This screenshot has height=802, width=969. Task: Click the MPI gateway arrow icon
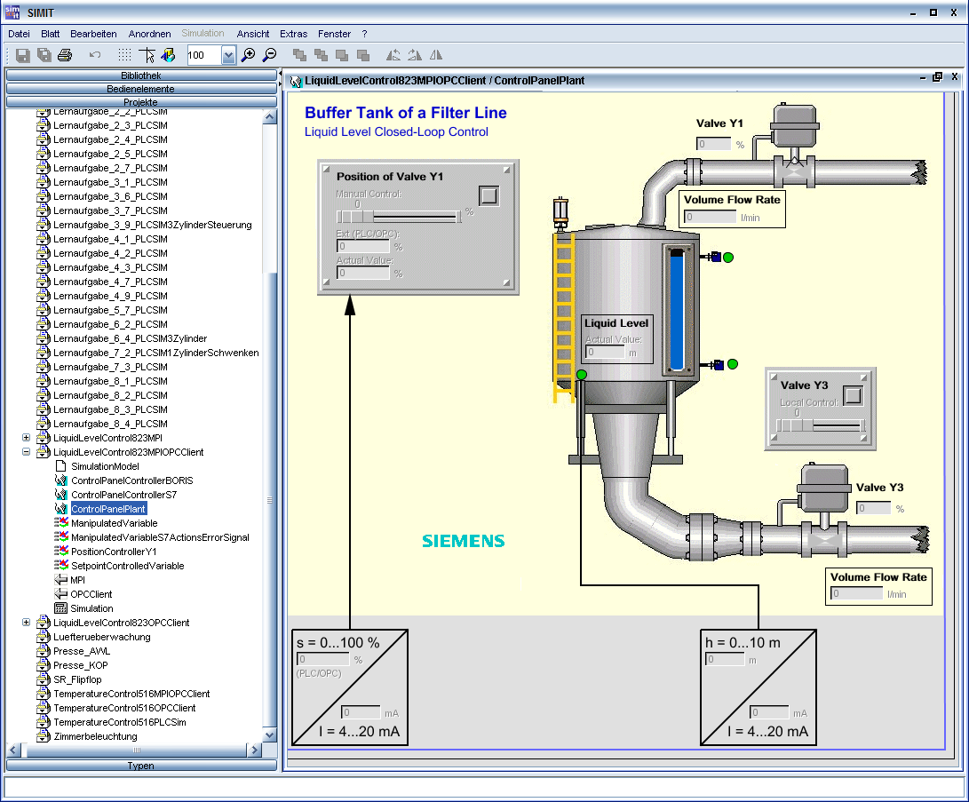pos(60,580)
